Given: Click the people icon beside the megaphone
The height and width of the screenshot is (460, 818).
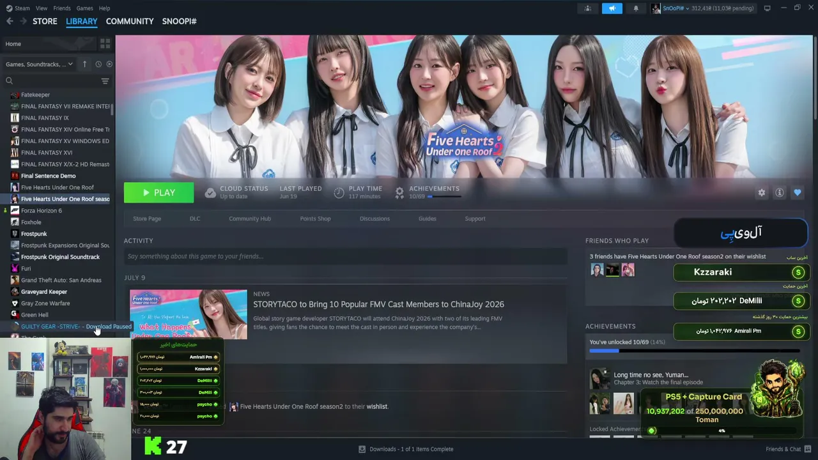Looking at the screenshot, I should click(587, 8).
